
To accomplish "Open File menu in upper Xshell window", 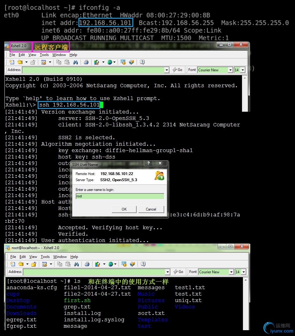I will (x=12, y=55).
